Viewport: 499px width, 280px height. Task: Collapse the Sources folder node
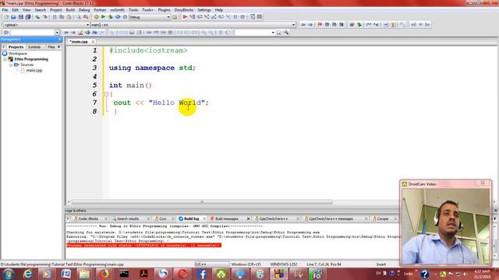click(11, 65)
